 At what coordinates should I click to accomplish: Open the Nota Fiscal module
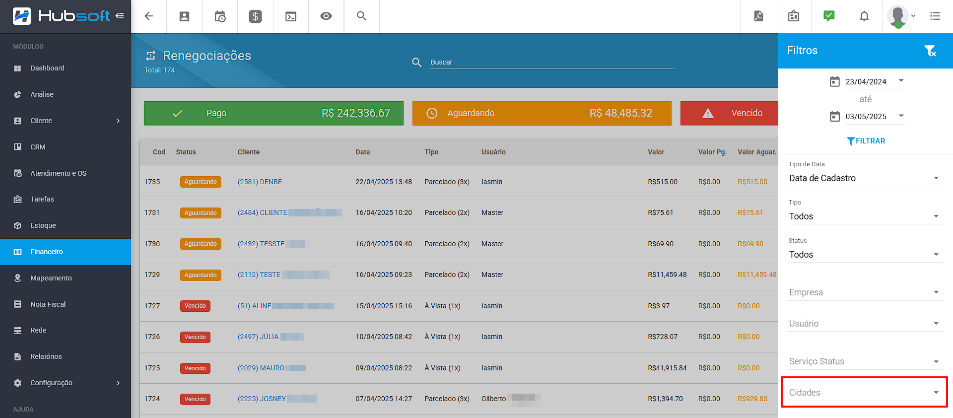coord(66,304)
